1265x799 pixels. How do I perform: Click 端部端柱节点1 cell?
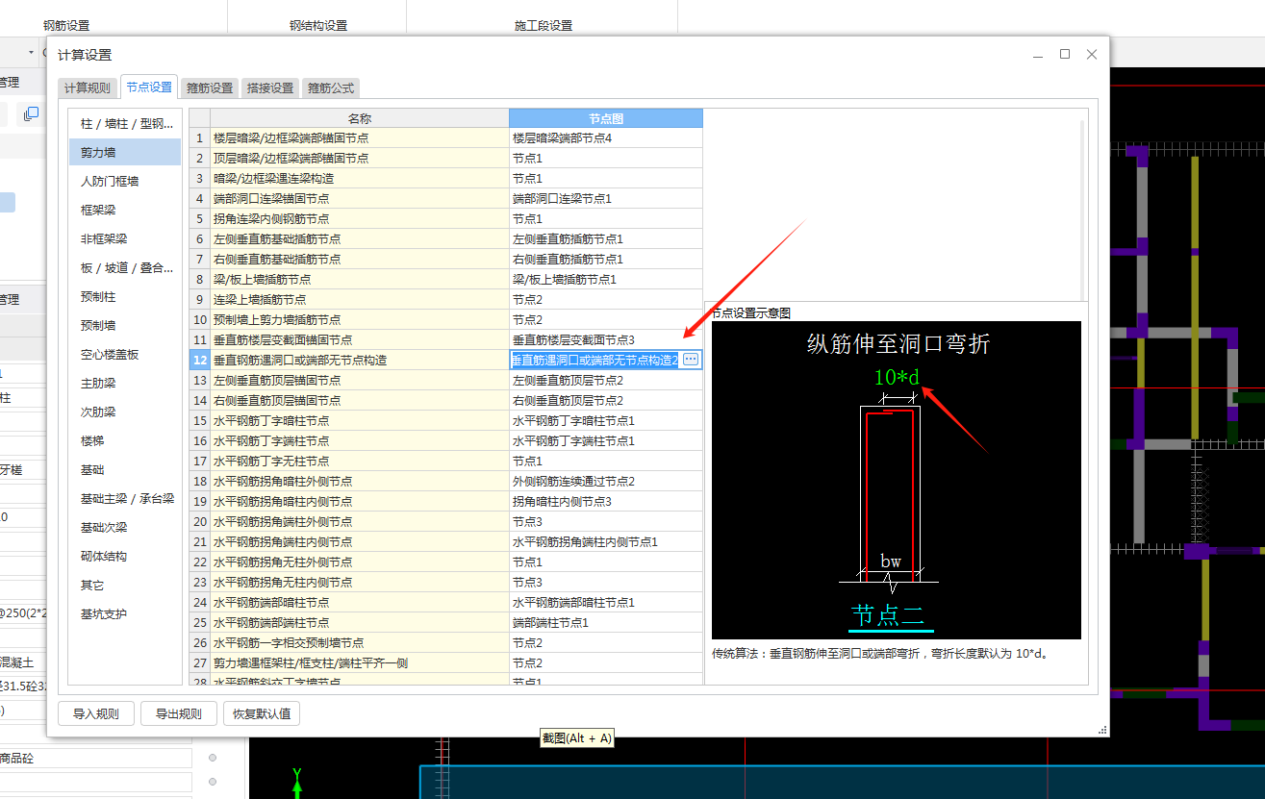click(x=606, y=623)
